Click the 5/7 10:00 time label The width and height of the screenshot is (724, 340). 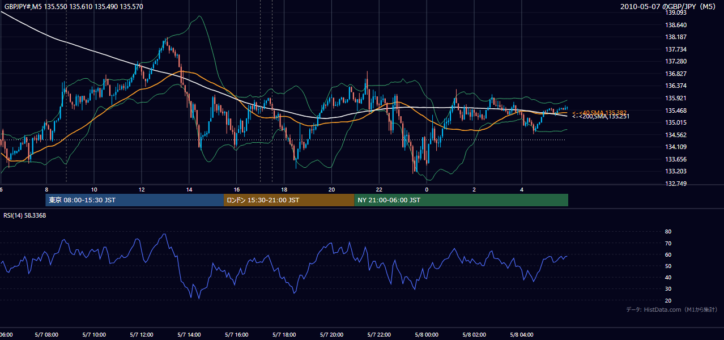coord(94,335)
